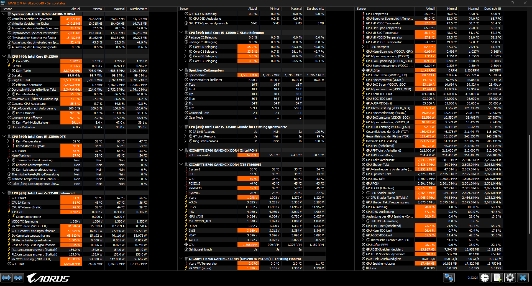The height and width of the screenshot is (286, 532).
Task: Expand the Core VIDs row
Action: (x=8, y=61)
